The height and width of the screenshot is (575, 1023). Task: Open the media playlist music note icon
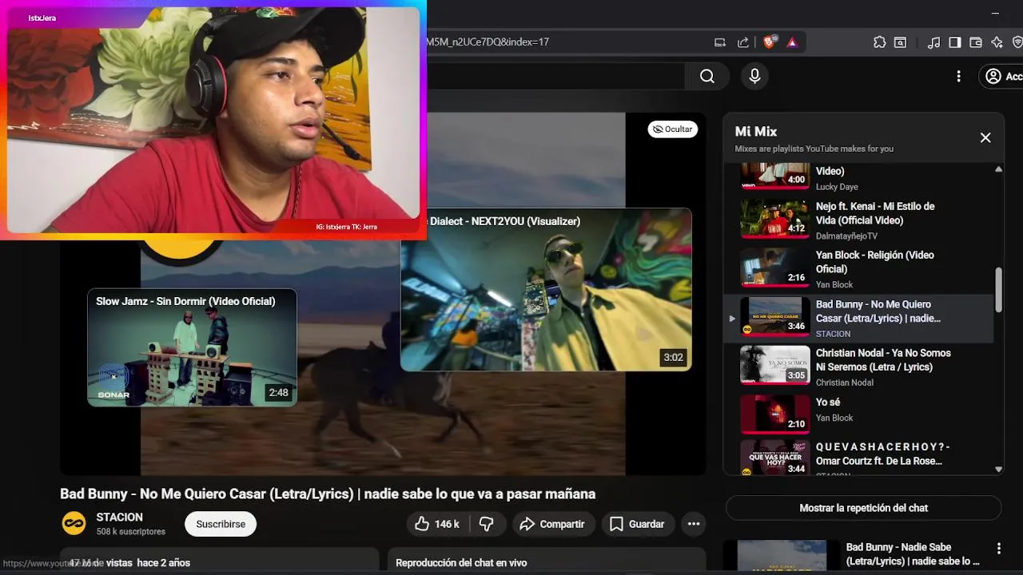point(933,42)
